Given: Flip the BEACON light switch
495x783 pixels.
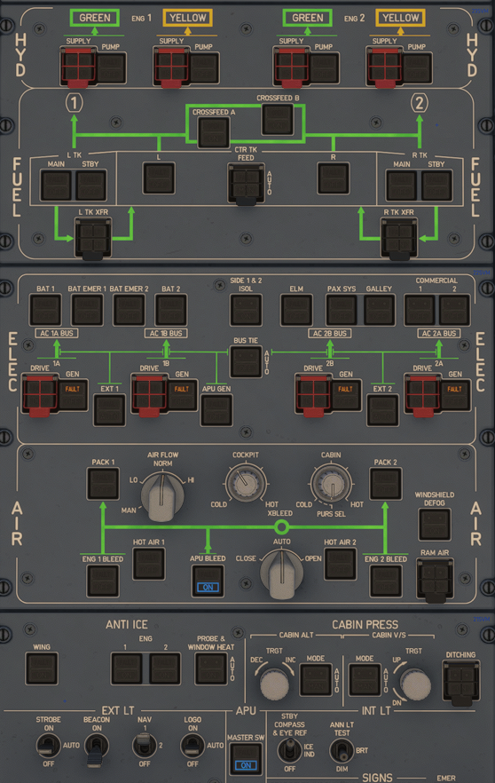Looking at the screenshot, I should (97, 747).
